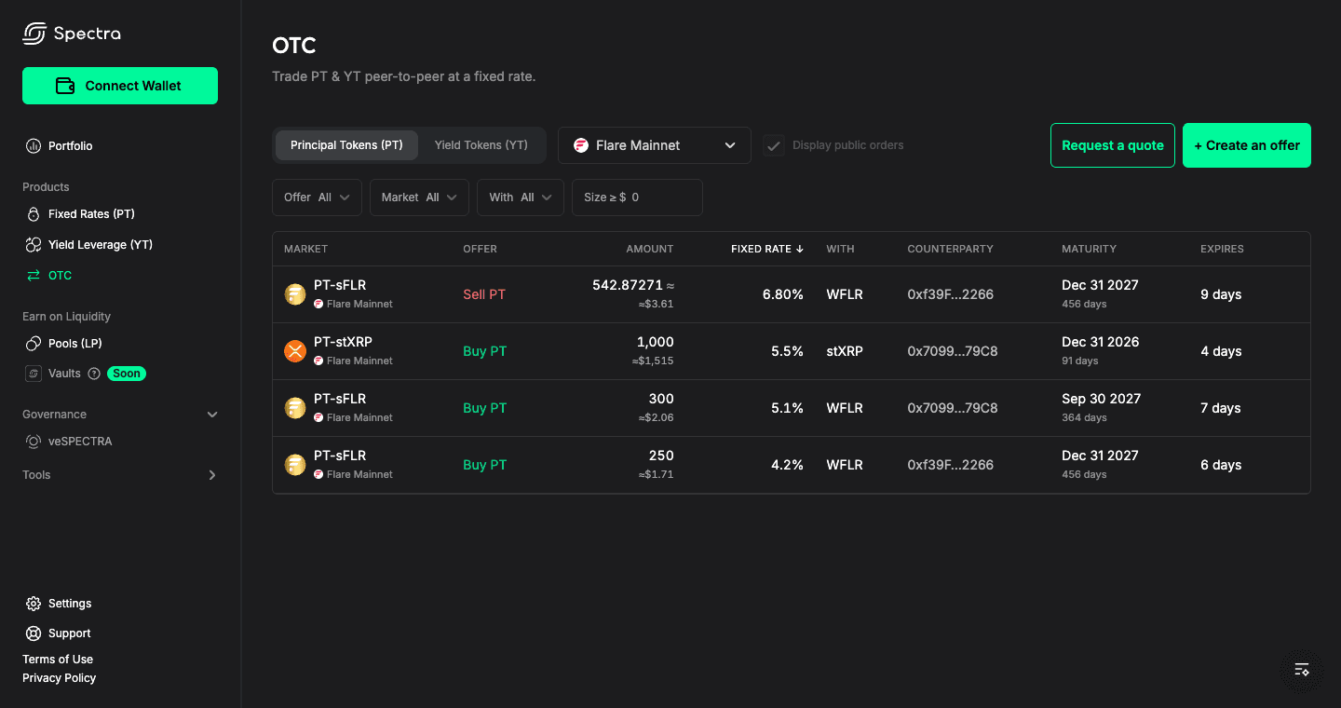Click Sep 30 2027 maturity date

click(1101, 399)
